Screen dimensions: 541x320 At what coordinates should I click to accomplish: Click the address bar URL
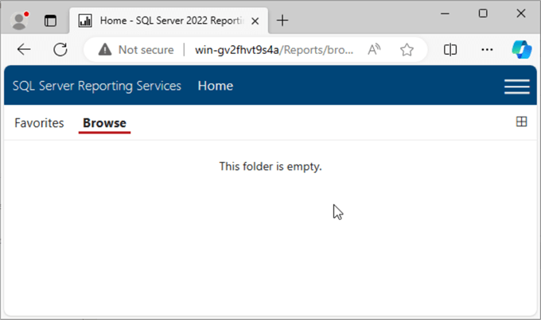click(x=274, y=50)
